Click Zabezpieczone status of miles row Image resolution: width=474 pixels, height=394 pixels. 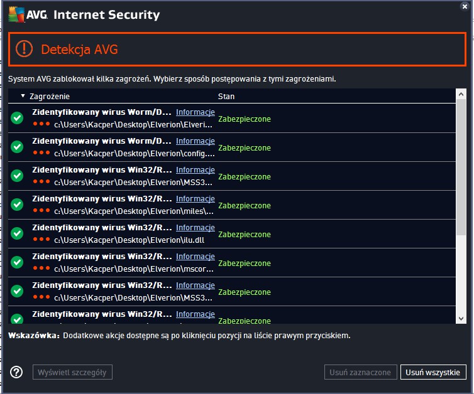pyautogui.click(x=245, y=205)
